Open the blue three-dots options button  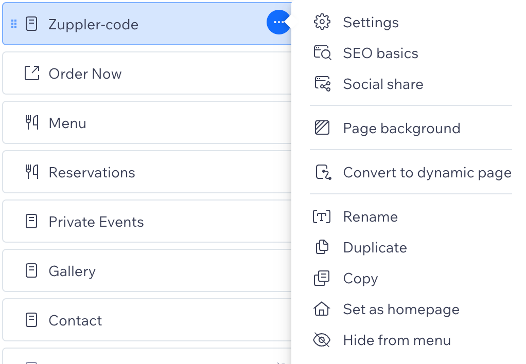[x=279, y=22]
